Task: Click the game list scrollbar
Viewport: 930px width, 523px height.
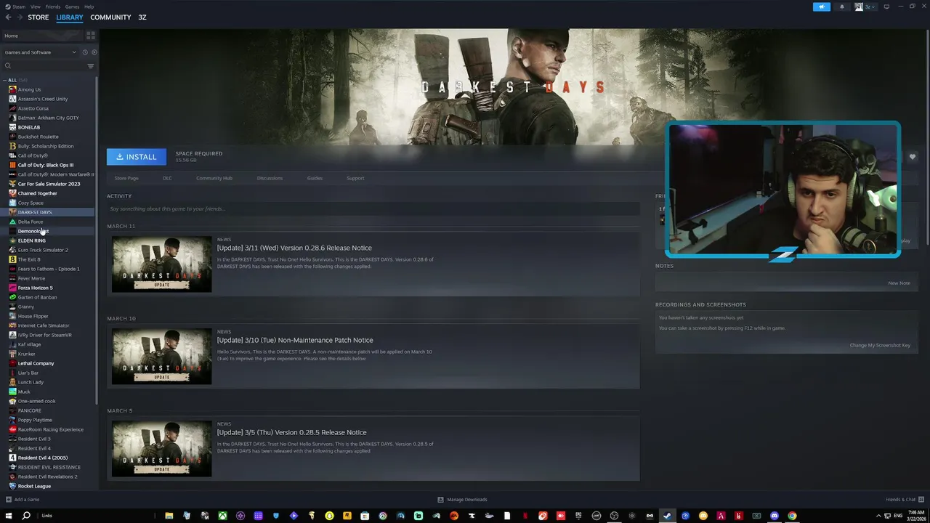Action: 97,240
